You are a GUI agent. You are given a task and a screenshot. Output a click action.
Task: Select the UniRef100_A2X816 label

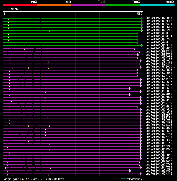click(159, 122)
